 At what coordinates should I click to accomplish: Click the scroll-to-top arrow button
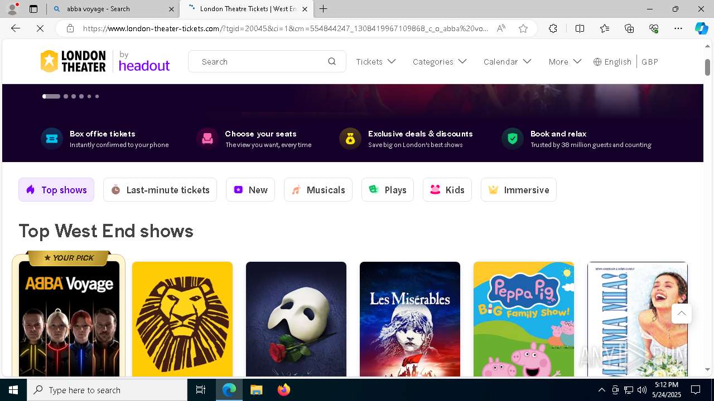coord(682,314)
